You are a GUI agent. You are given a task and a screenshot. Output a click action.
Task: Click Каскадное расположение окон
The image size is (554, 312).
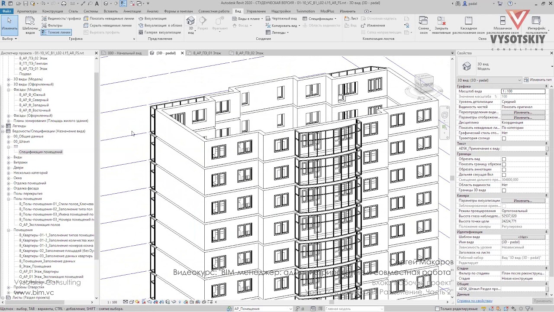pos(469,25)
